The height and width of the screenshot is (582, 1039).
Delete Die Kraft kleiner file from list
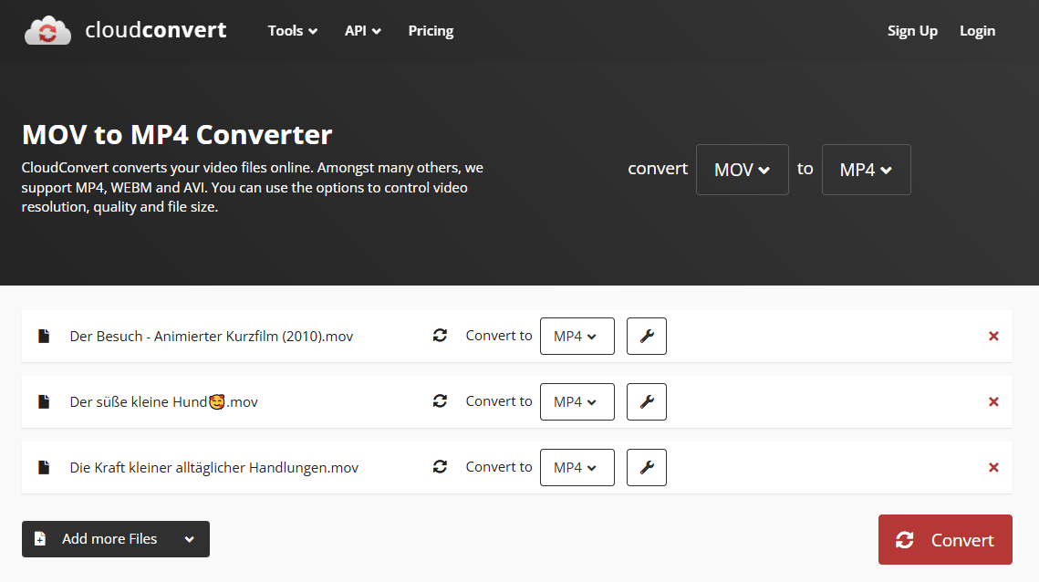pos(993,467)
